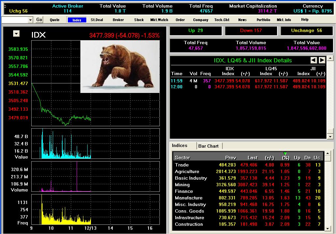Open the Broker menu
Screen dimensions: 336x234
point(118,20)
